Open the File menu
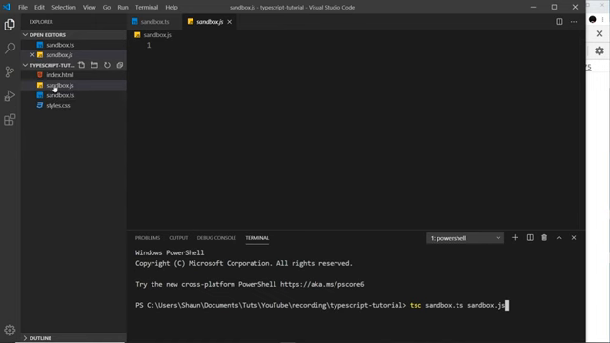Viewport: 610px width, 343px height. coord(23,7)
